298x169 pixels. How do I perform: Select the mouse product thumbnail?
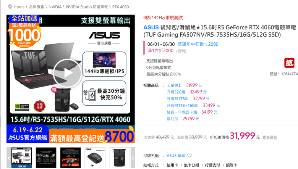click(95, 158)
